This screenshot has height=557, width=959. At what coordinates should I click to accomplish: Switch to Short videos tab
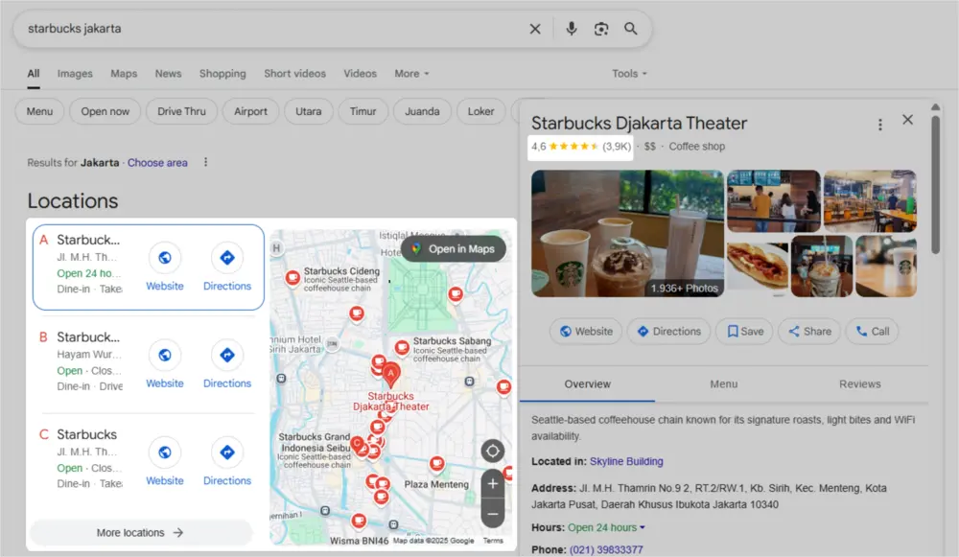(294, 74)
